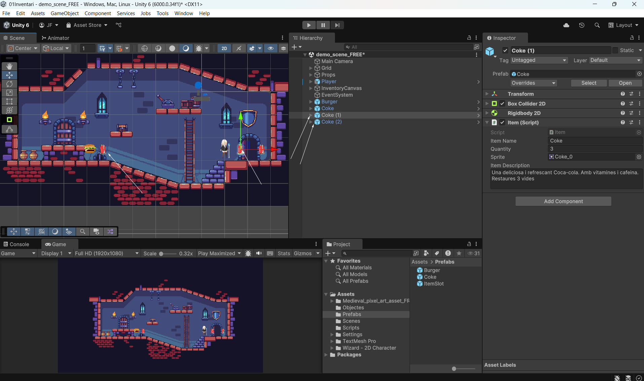Click the prefab Open button
Viewport: 644px width, 381px height.
pos(625,83)
